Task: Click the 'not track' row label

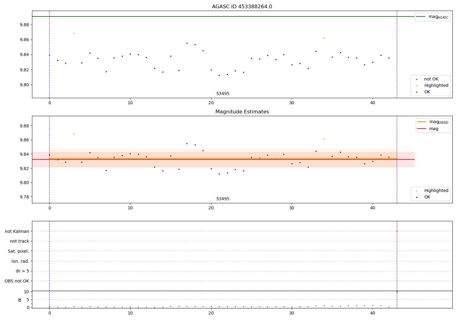Action: (x=19, y=241)
